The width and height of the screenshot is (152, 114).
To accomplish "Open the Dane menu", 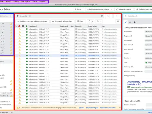I will (x=35, y=1).
